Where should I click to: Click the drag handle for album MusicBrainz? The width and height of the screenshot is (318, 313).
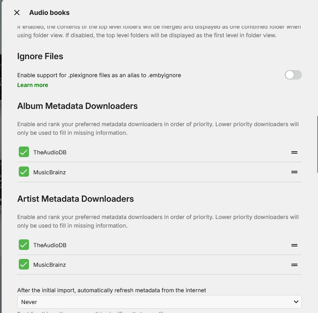[294, 172]
